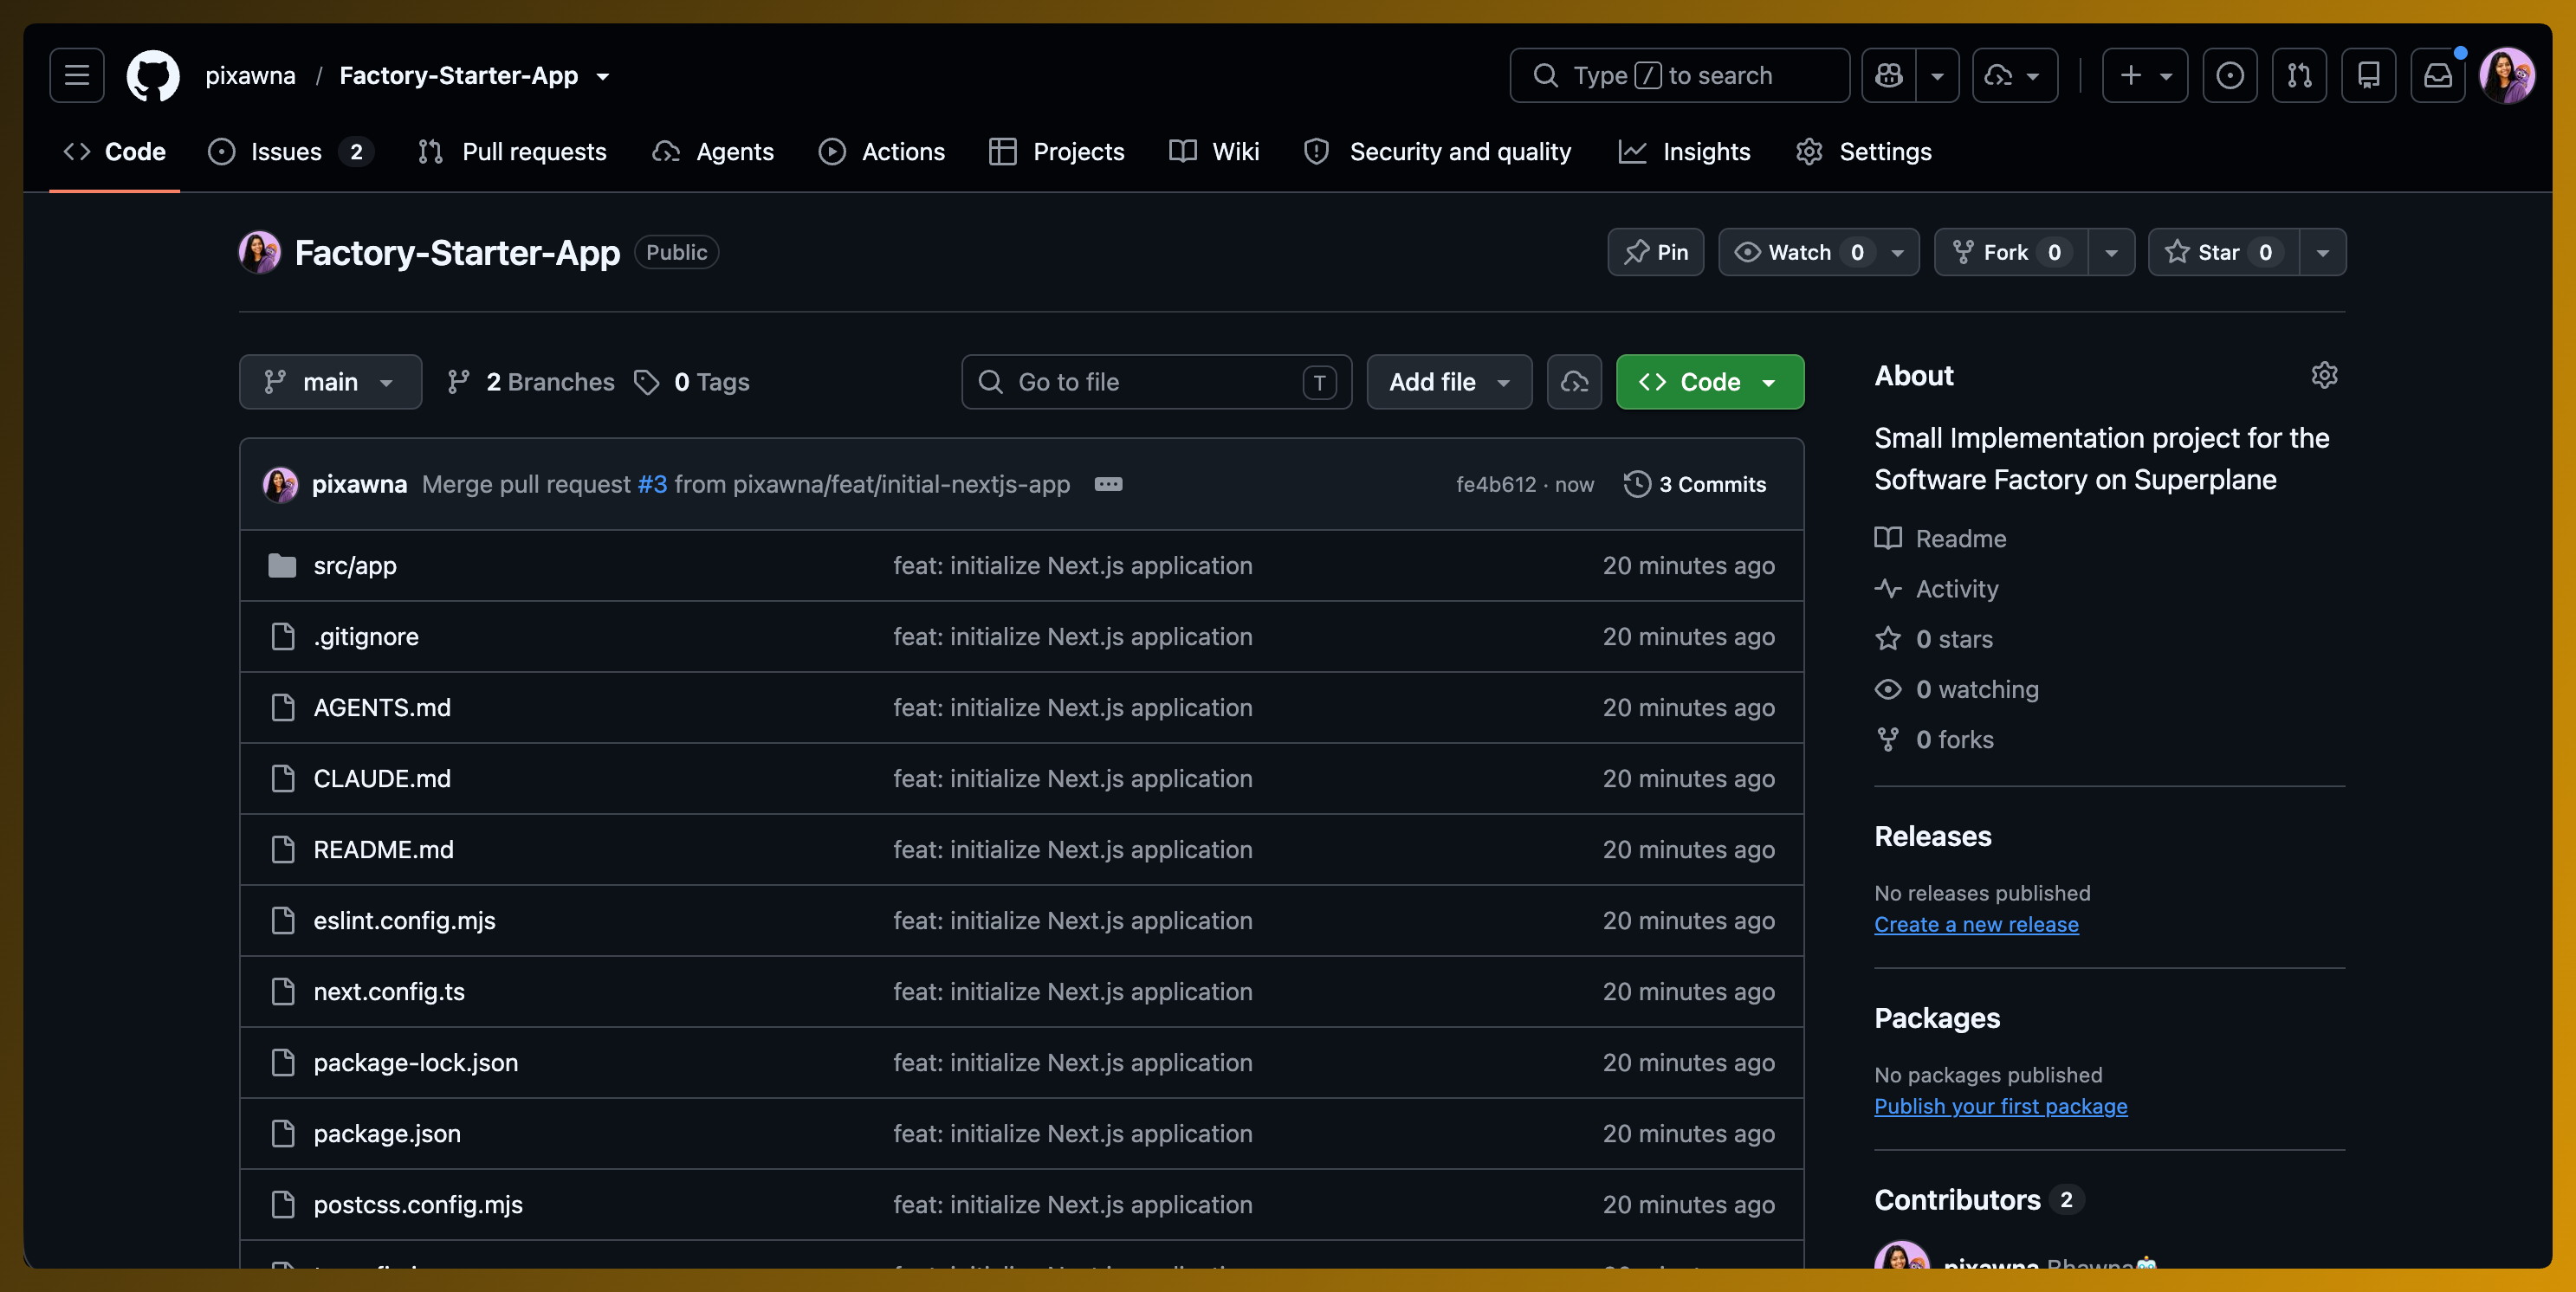
Task: Expand the Watch options dropdown arrow
Action: [1897, 252]
